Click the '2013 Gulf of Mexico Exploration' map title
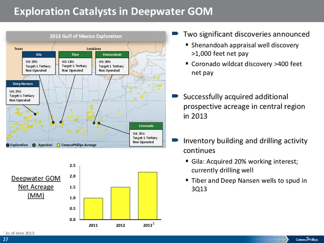 [x=86, y=36]
